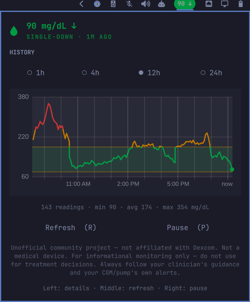Click the green blood drop icon

click(14, 31)
